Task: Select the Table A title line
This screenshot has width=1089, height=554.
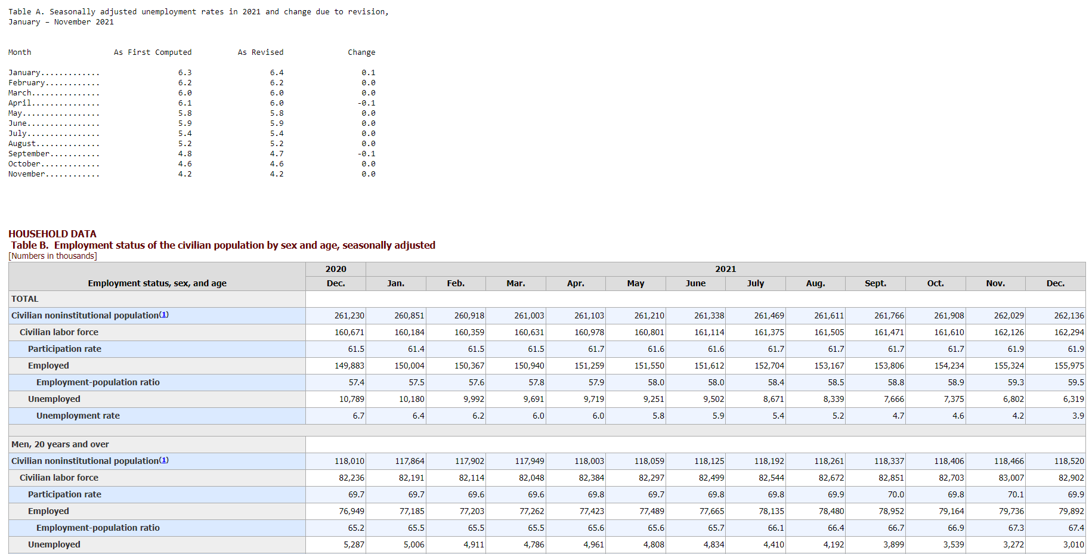Action: tap(197, 11)
